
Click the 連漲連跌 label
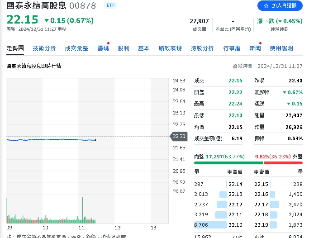[280, 29]
